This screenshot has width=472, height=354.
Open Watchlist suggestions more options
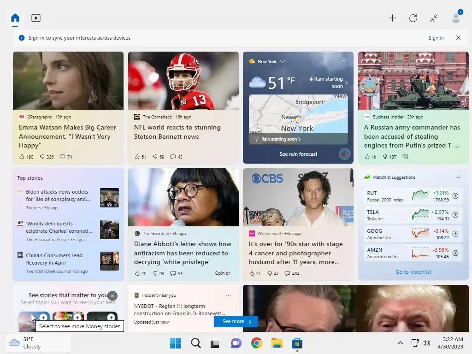coord(458,177)
